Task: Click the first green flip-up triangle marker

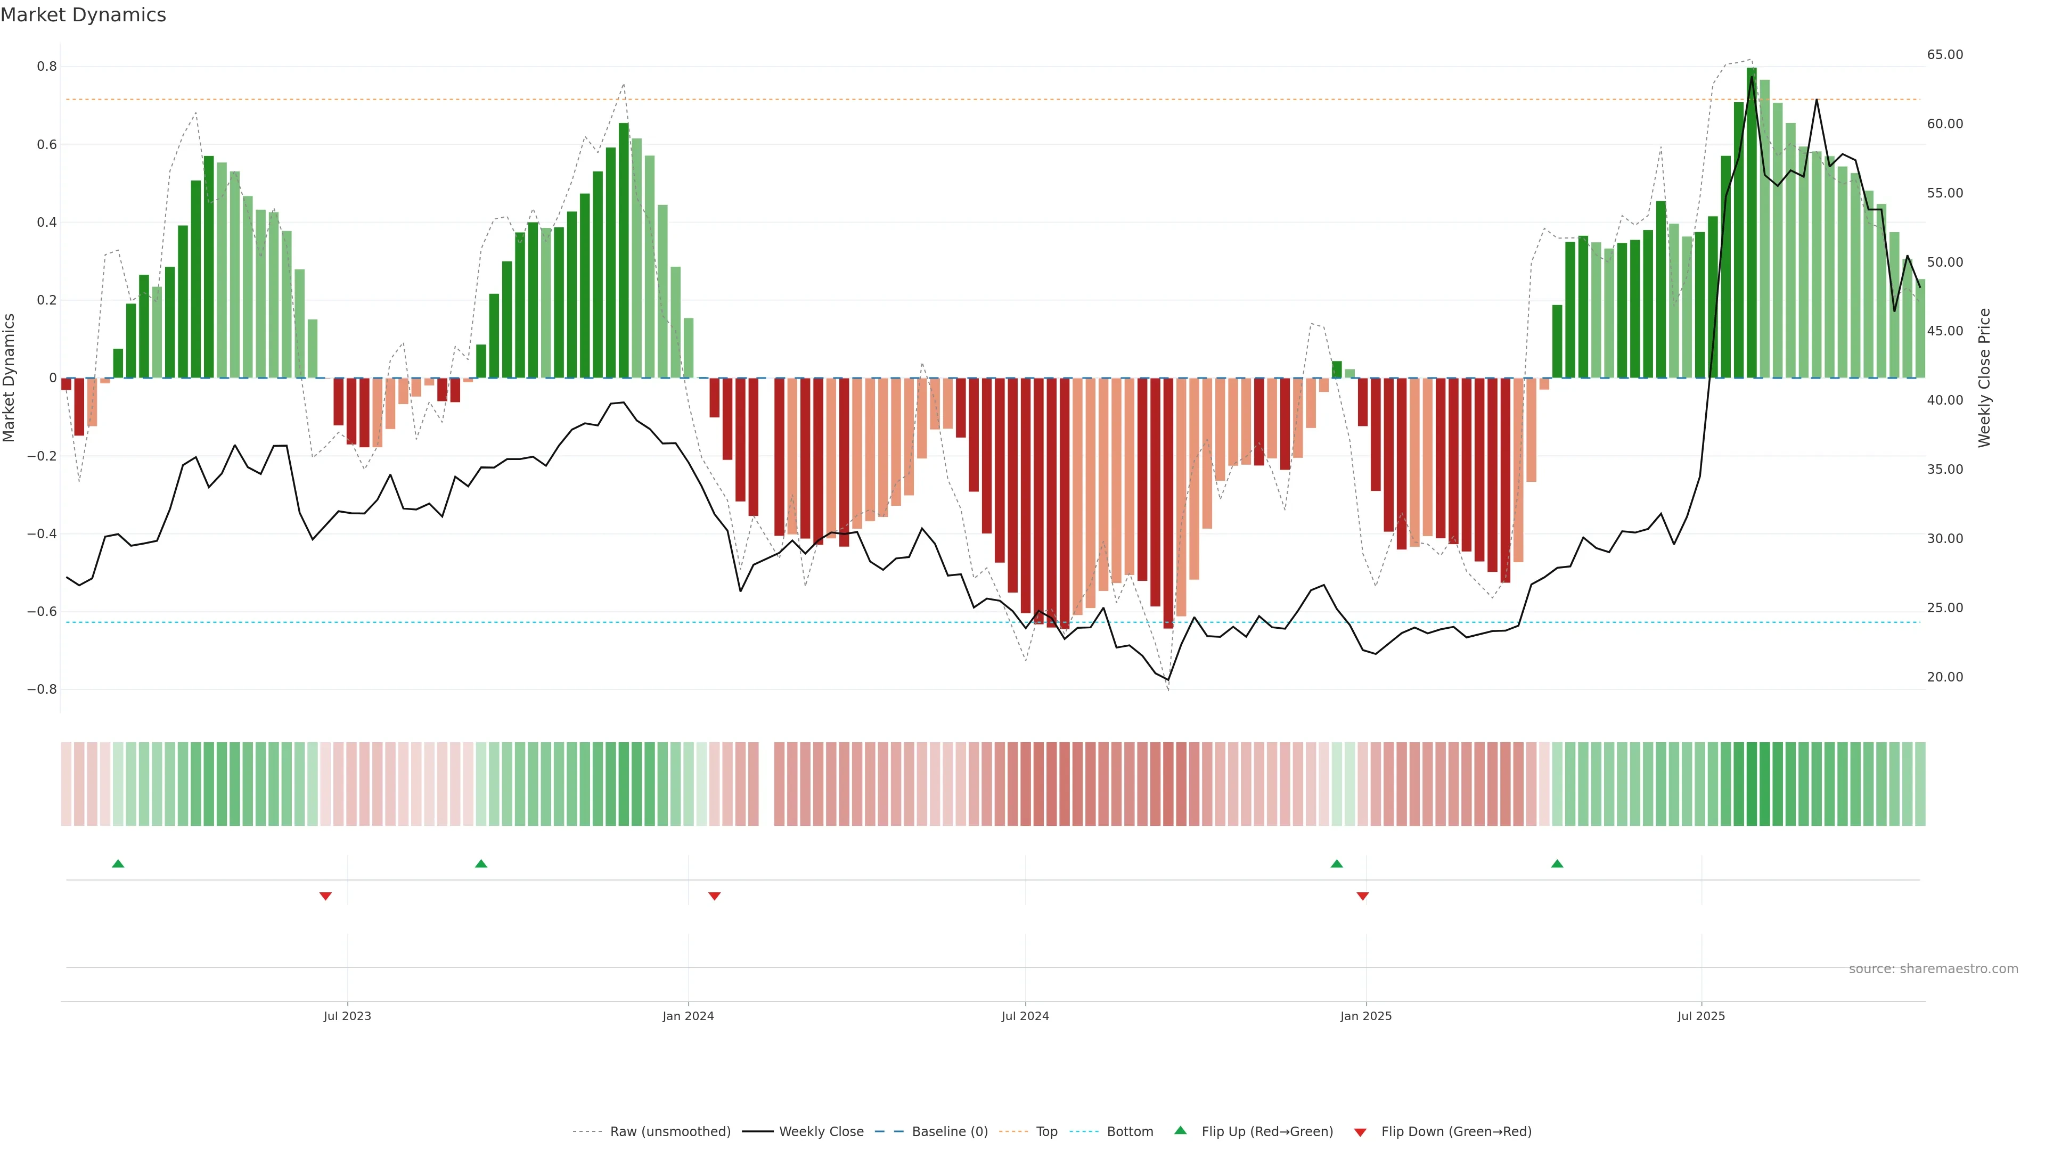Action: (118, 864)
